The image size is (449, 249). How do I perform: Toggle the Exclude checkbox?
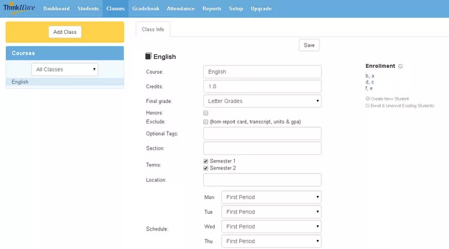coord(206,122)
